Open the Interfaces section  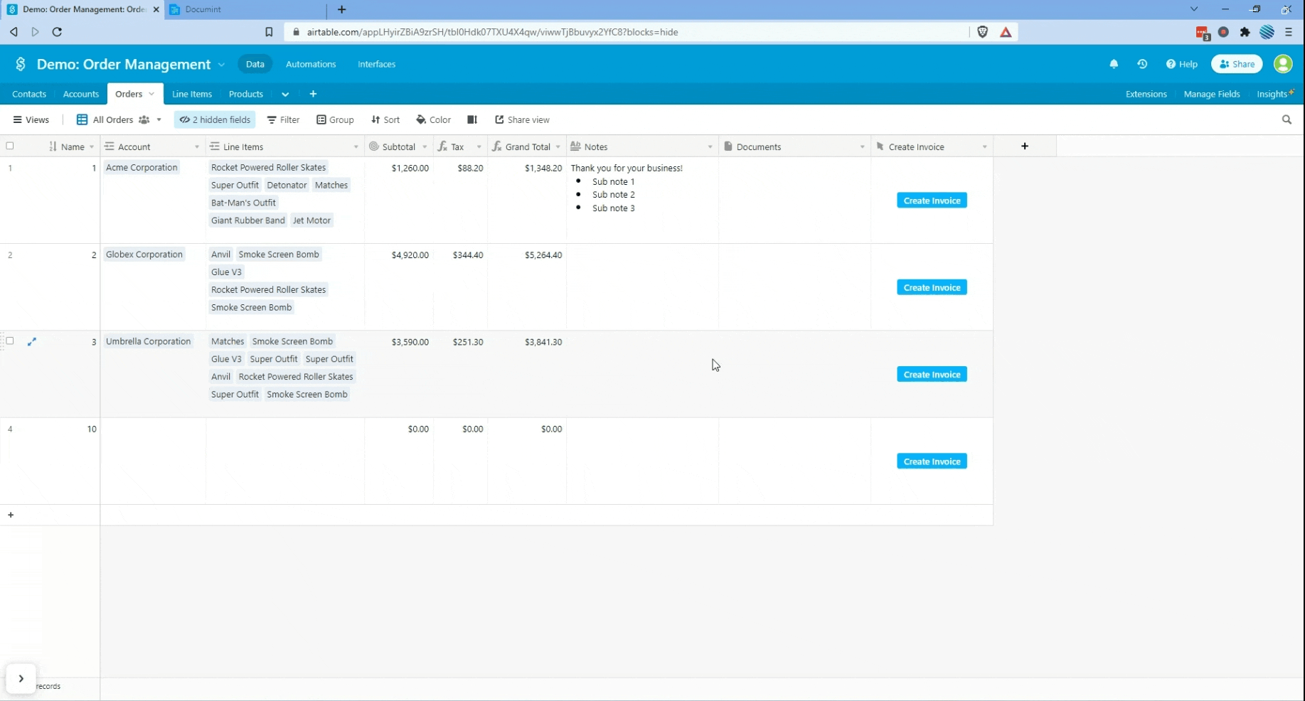(x=376, y=64)
